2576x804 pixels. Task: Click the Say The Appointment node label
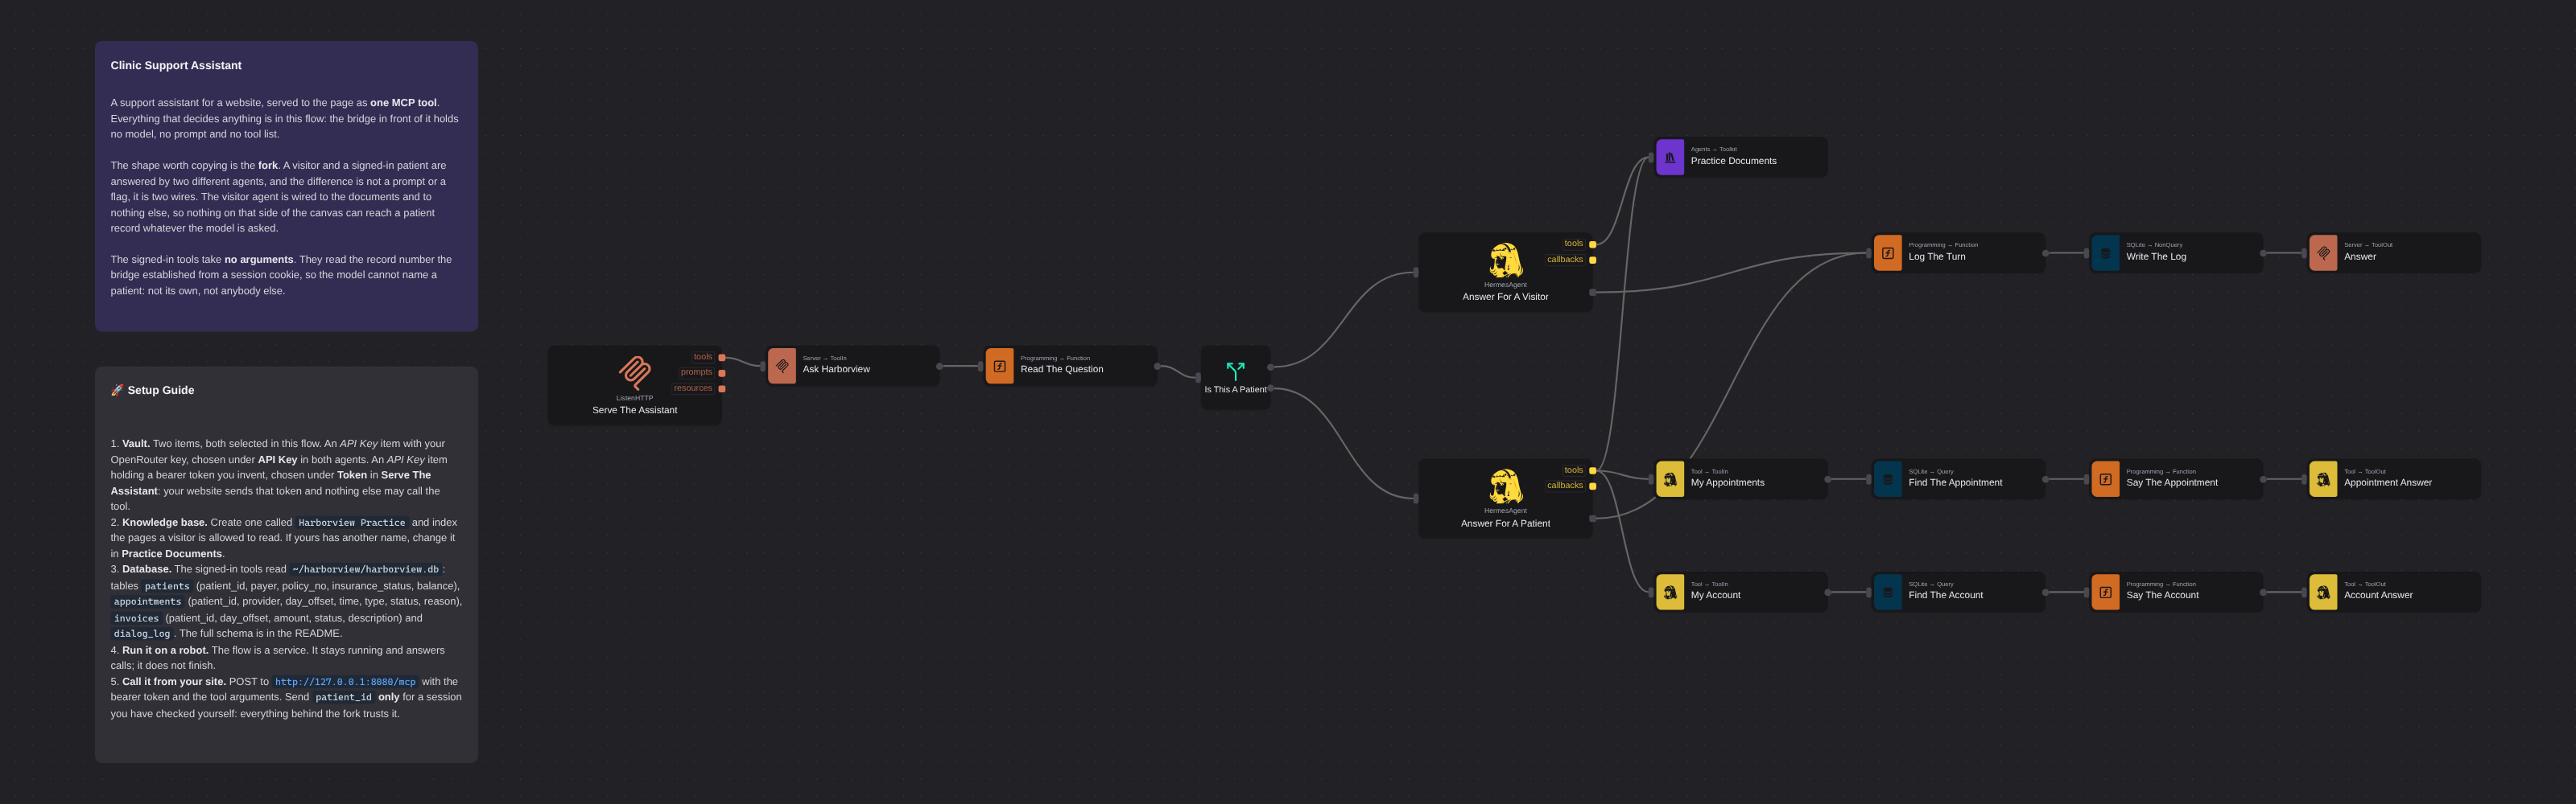2171,482
